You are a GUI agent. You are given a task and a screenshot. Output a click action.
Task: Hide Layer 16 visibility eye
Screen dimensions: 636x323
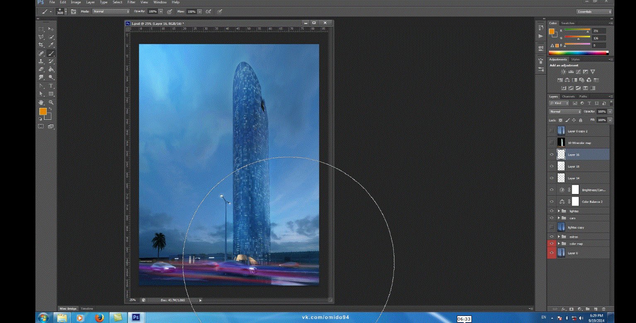551,155
